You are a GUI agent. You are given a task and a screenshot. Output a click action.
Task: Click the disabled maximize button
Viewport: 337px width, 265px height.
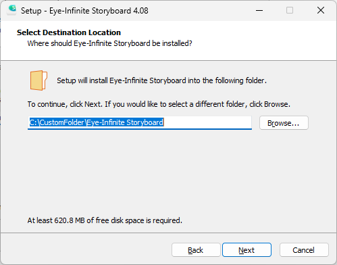(290, 10)
